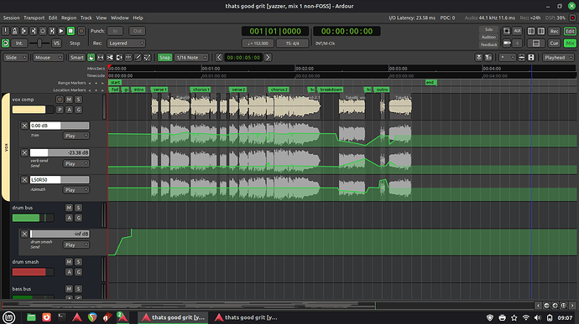Screen dimensions: 579x324
Task: Click the green Mix tab button
Action: tap(570, 44)
